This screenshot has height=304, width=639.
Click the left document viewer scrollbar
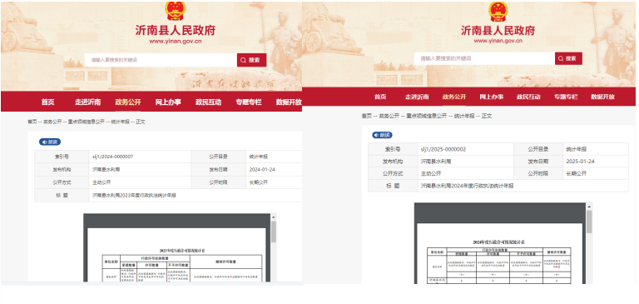tap(274, 247)
